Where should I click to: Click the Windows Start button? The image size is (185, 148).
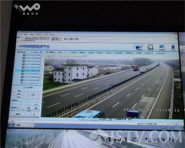point(11,125)
